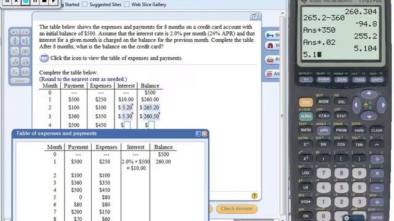Image resolution: width=394 pixels, height=221 pixels.
Task: Click the calculator caret exponent key
Action: pyautogui.click(x=377, y=145)
